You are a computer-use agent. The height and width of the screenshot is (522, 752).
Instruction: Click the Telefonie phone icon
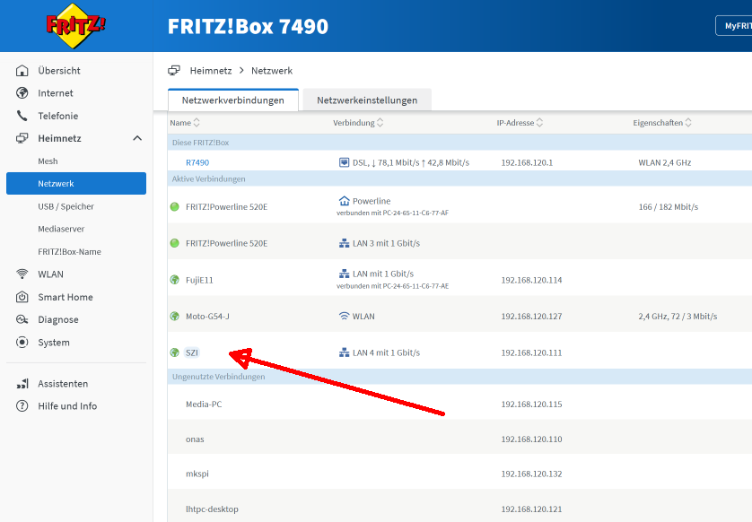[x=22, y=116]
